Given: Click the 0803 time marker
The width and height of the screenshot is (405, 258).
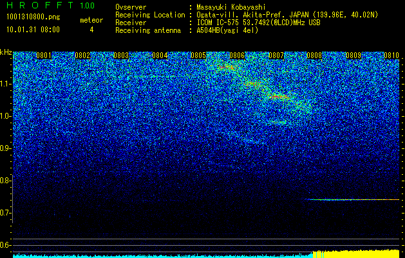Looking at the screenshot, I should pos(121,55).
